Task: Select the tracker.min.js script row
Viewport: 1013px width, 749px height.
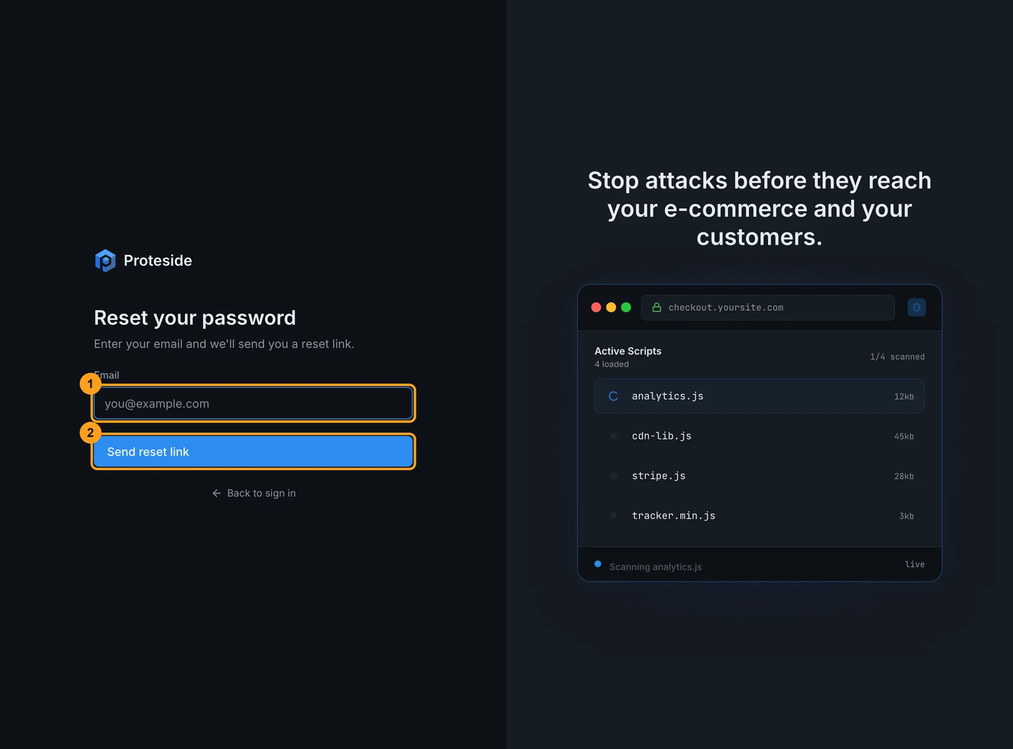Action: [759, 516]
